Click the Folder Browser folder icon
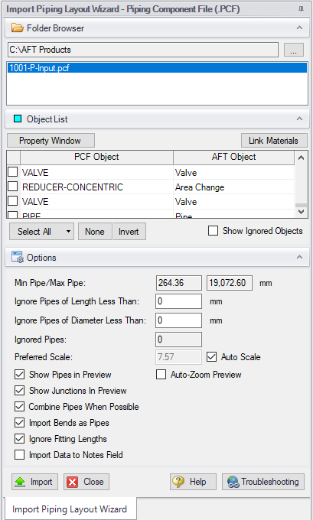This screenshot has width=313, height=520. click(18, 28)
